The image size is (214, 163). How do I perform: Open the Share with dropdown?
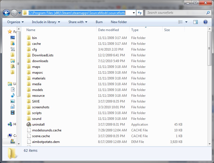[x=78, y=22]
